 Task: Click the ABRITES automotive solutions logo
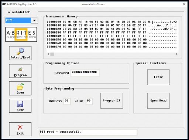(x=21, y=34)
